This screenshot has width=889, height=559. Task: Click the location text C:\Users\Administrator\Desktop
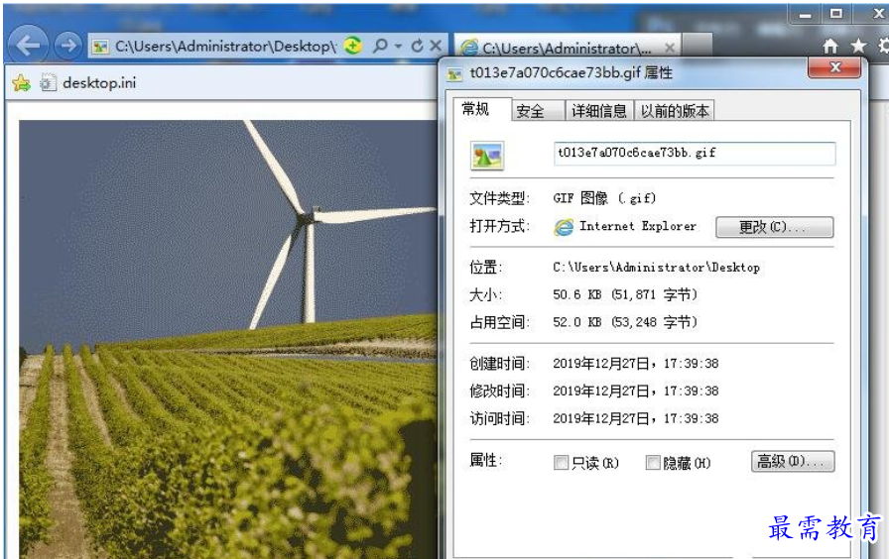[x=656, y=268]
